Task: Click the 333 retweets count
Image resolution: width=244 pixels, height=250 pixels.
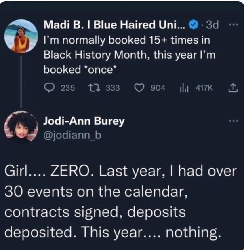Action: 113,87
